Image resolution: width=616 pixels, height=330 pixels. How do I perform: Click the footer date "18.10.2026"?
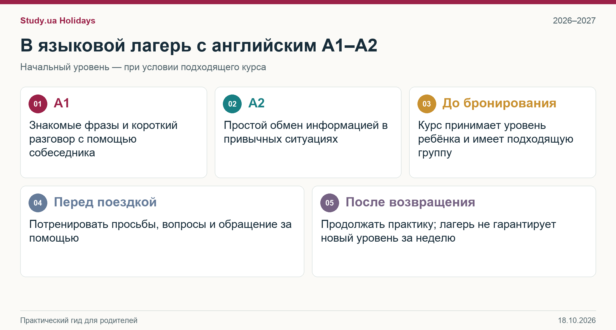pyautogui.click(x=577, y=320)
